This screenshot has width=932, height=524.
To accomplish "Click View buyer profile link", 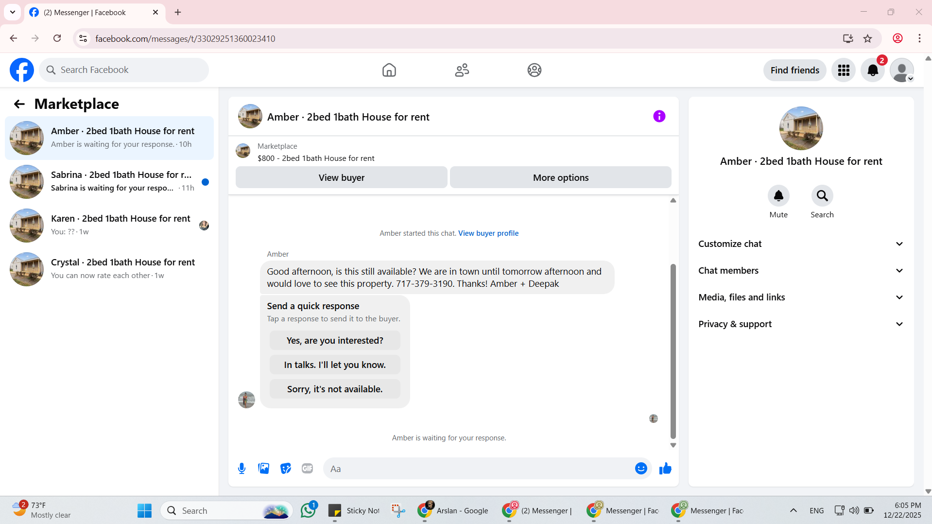I will (488, 233).
